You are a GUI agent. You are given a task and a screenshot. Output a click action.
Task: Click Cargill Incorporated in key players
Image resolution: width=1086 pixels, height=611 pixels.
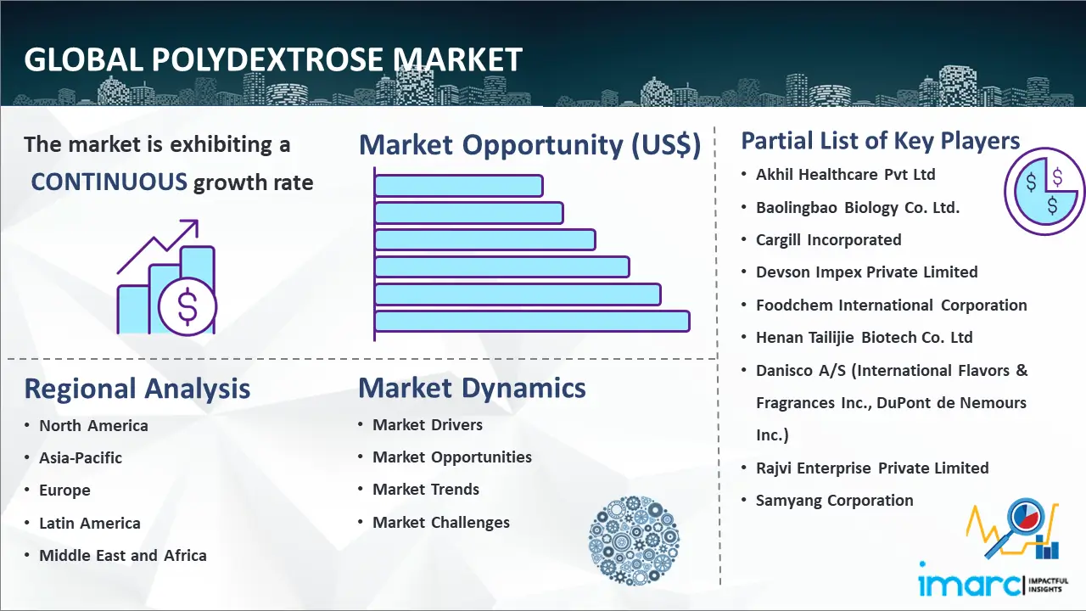[828, 239]
